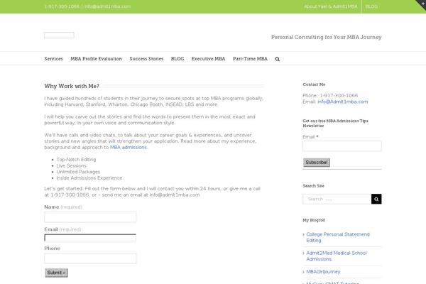The height and width of the screenshot is (284, 426).
Task: Click the Subscribe! button
Action: point(317,163)
